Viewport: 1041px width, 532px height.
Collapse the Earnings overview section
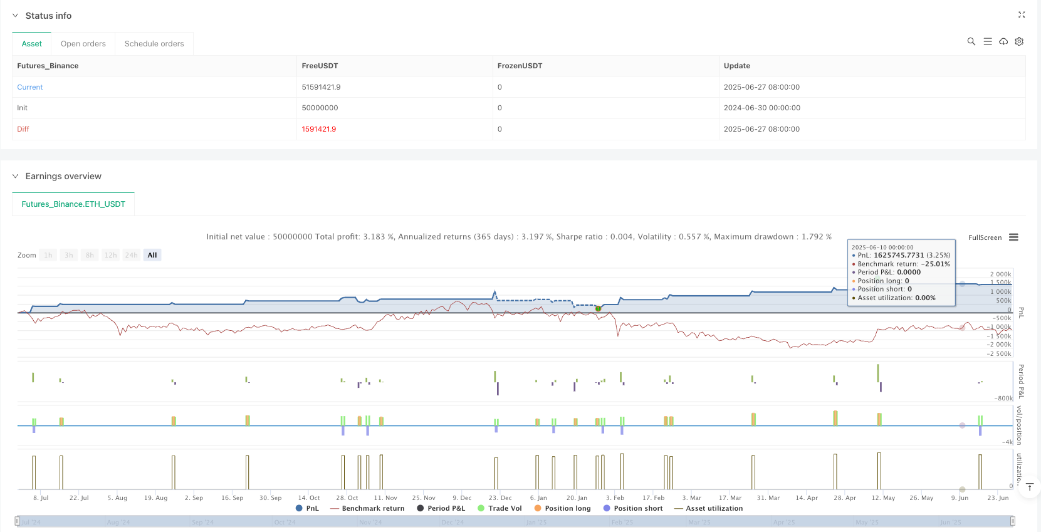click(16, 176)
